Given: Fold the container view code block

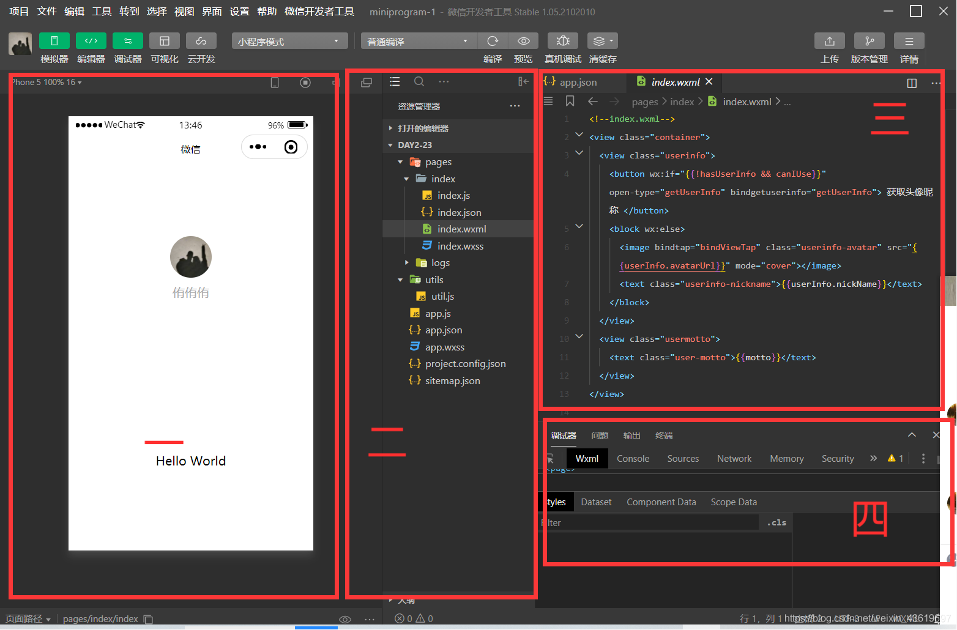Looking at the screenshot, I should point(579,135).
